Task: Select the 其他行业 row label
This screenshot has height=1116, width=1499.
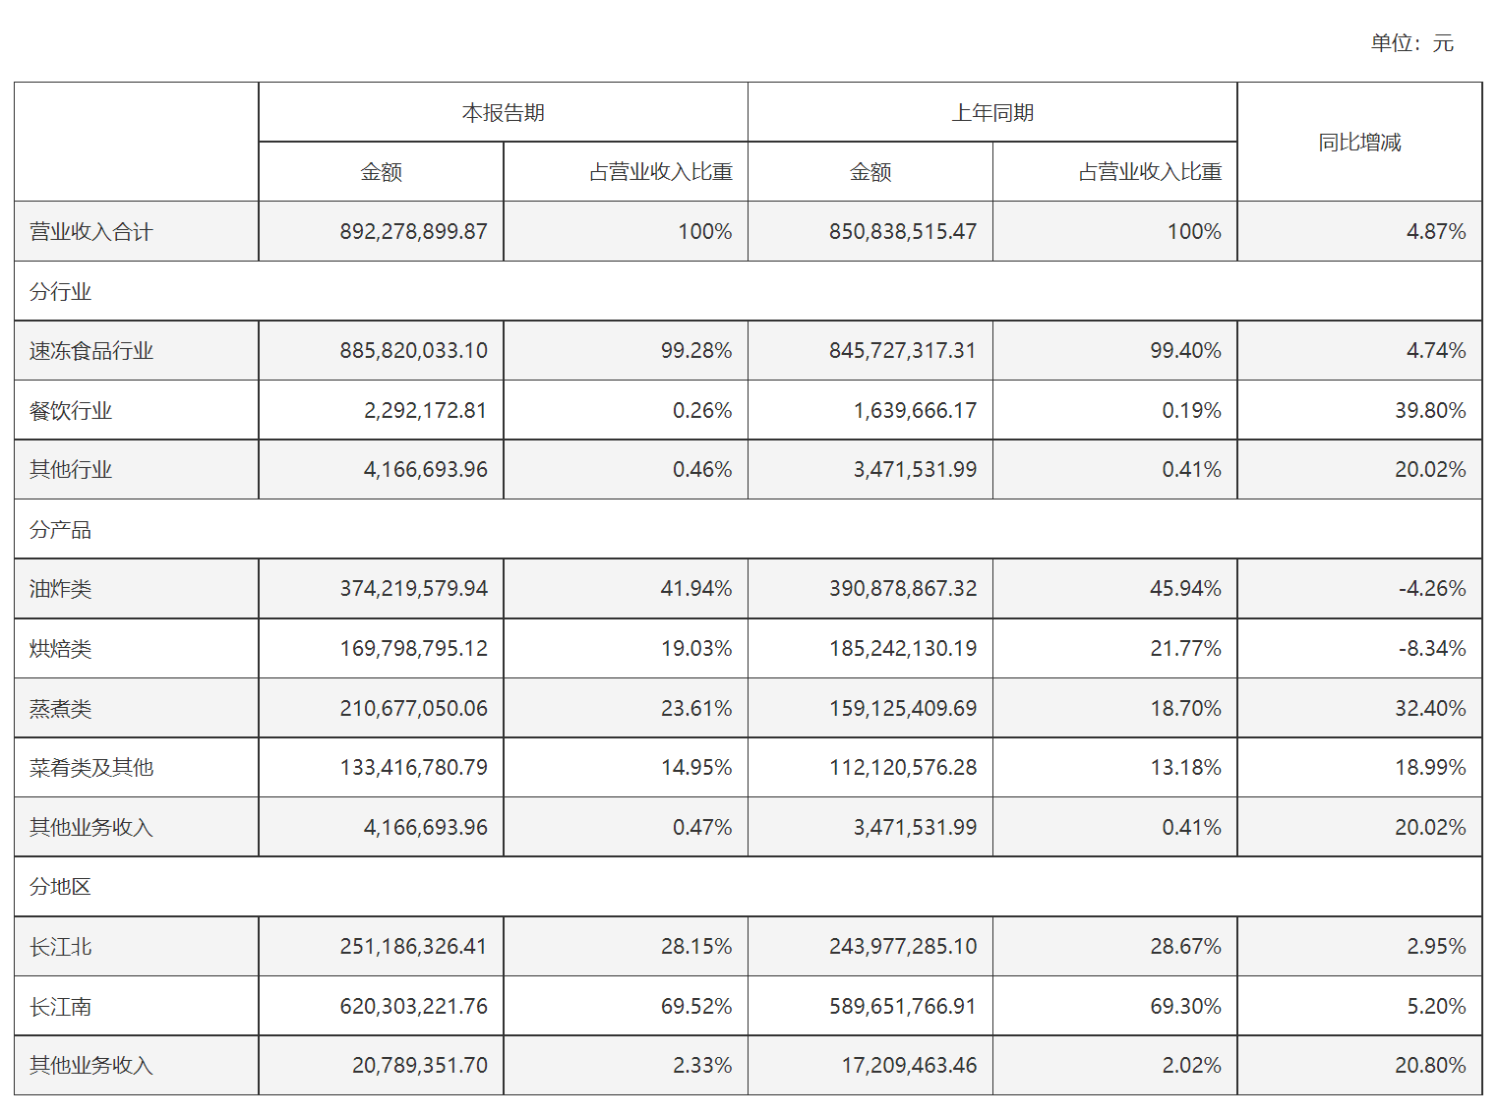Action: pyautogui.click(x=71, y=470)
